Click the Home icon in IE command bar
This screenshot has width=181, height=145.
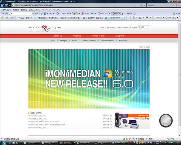click(x=134, y=18)
